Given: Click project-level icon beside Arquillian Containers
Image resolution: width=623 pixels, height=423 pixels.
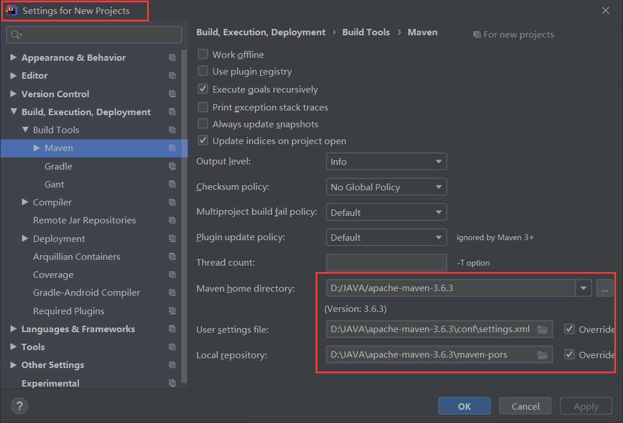Looking at the screenshot, I should (x=172, y=256).
